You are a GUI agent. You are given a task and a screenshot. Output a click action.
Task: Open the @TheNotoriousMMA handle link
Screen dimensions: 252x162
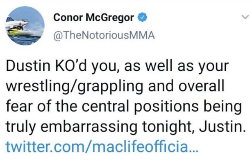pyautogui.click(x=104, y=35)
